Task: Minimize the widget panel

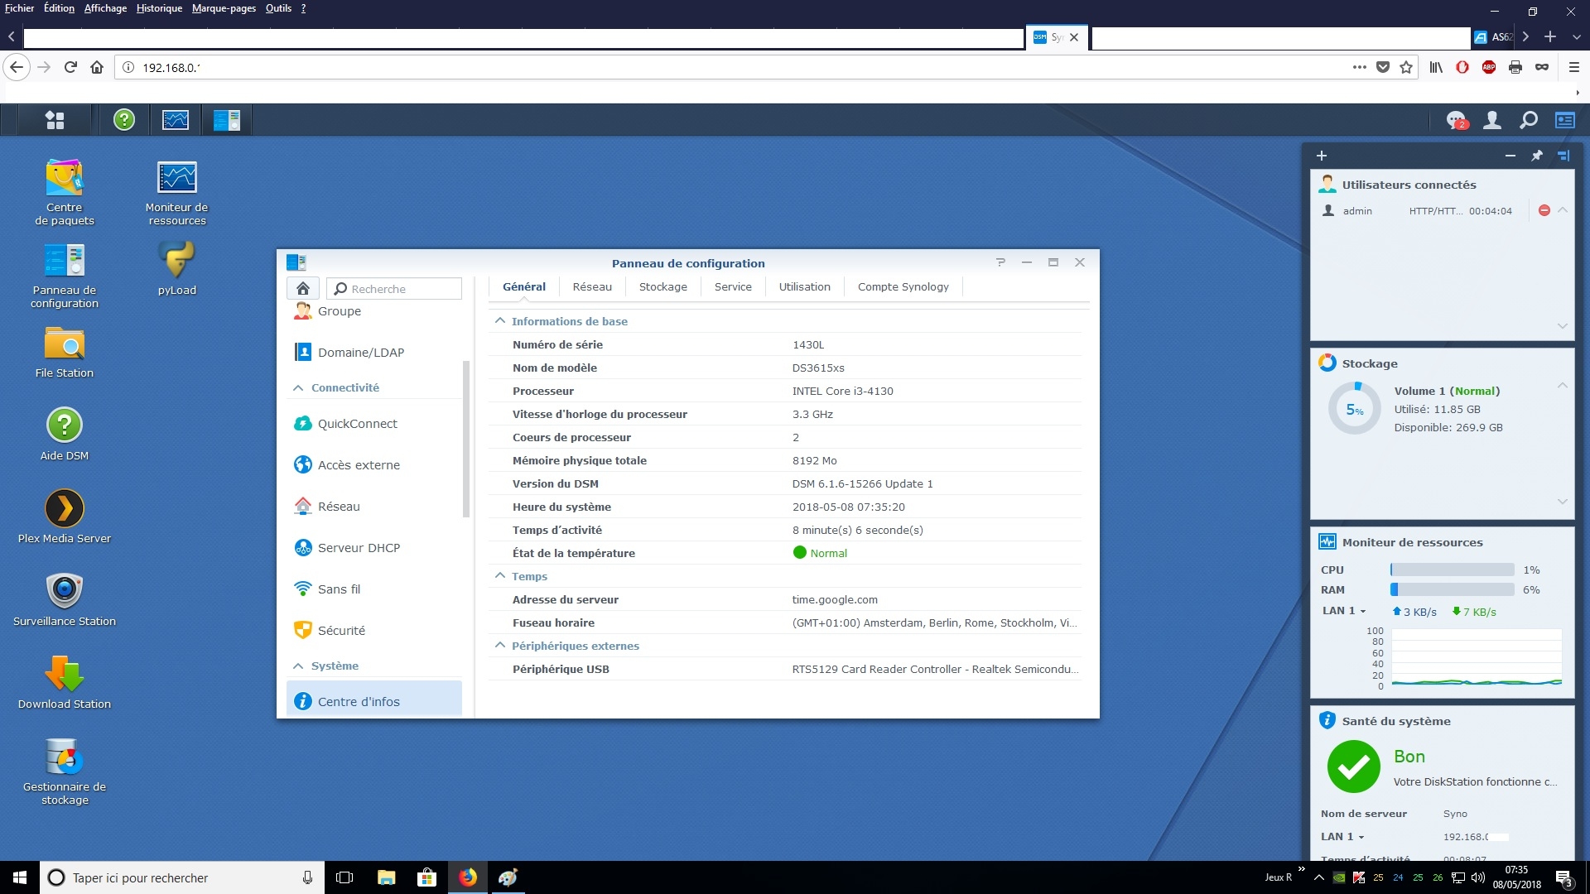Action: click(1510, 156)
